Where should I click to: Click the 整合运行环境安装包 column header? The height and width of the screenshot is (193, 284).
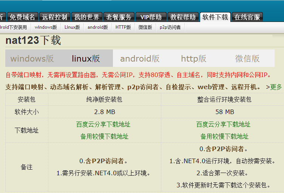(224, 99)
